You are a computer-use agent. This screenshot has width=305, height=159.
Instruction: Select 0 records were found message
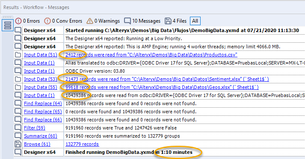click(x=131, y=112)
